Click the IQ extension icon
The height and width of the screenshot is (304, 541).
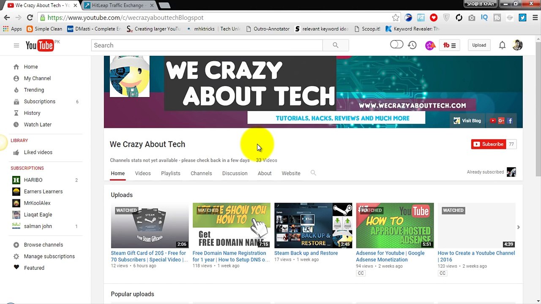tap(484, 18)
